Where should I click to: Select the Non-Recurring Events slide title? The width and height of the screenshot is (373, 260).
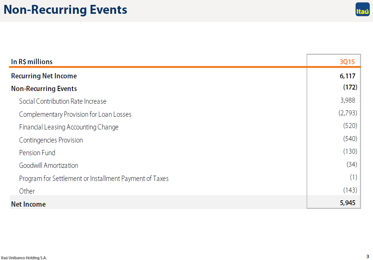65,10
